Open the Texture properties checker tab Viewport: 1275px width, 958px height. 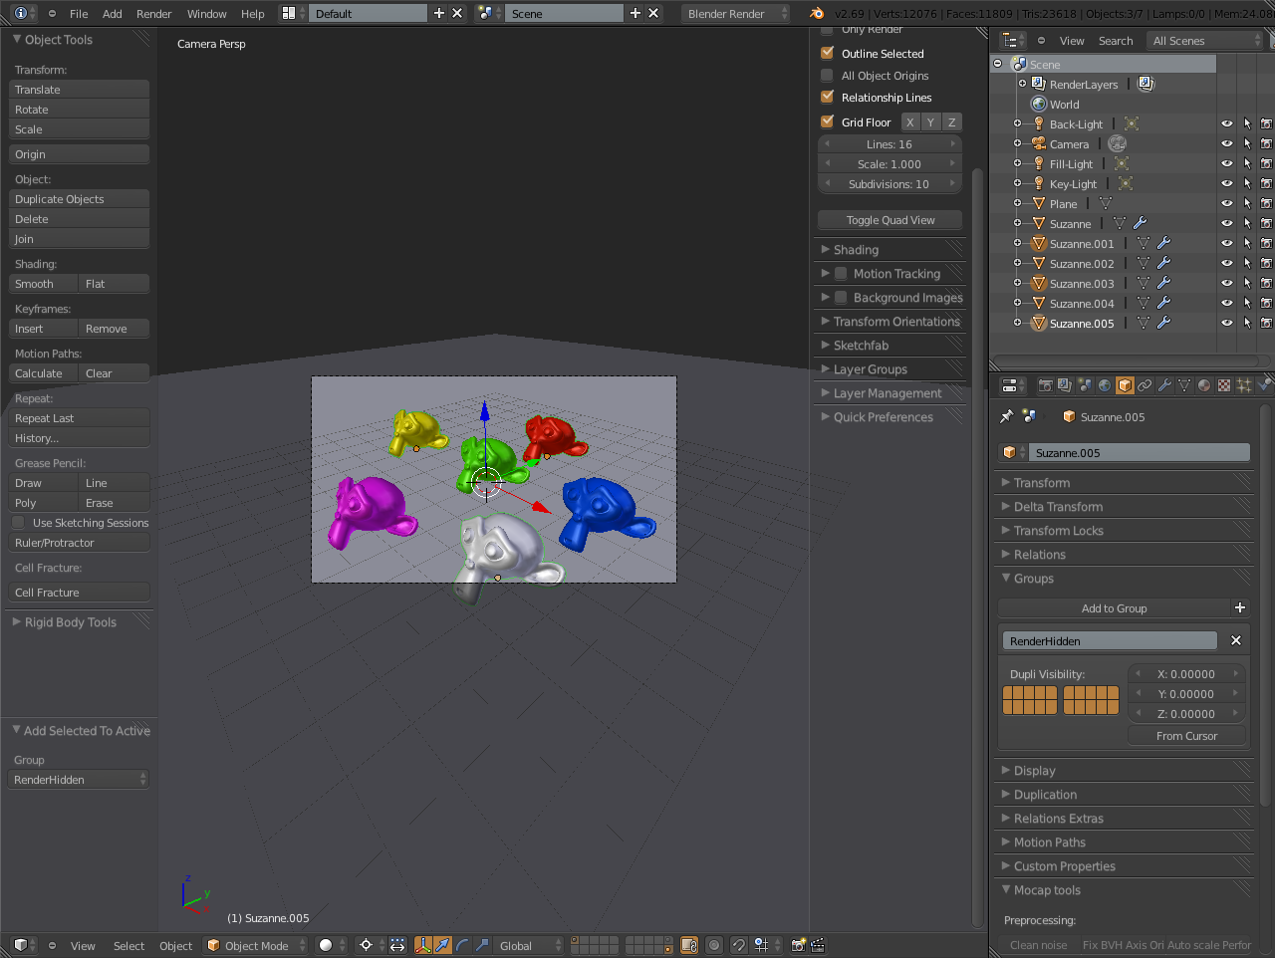click(x=1224, y=385)
